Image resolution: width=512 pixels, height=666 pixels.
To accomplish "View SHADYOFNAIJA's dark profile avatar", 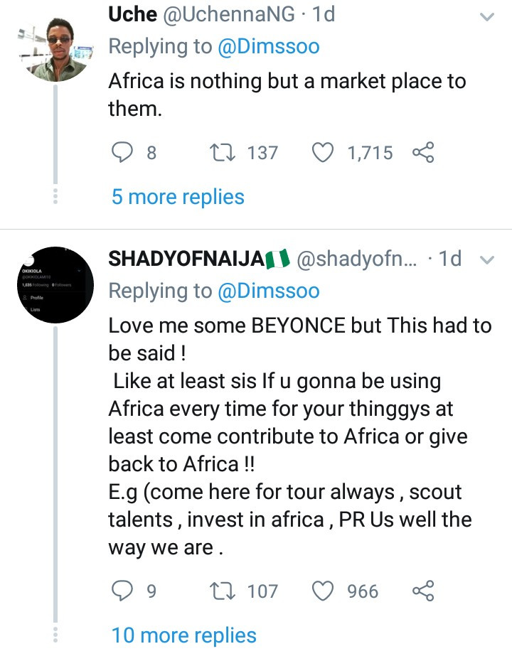I will (55, 284).
